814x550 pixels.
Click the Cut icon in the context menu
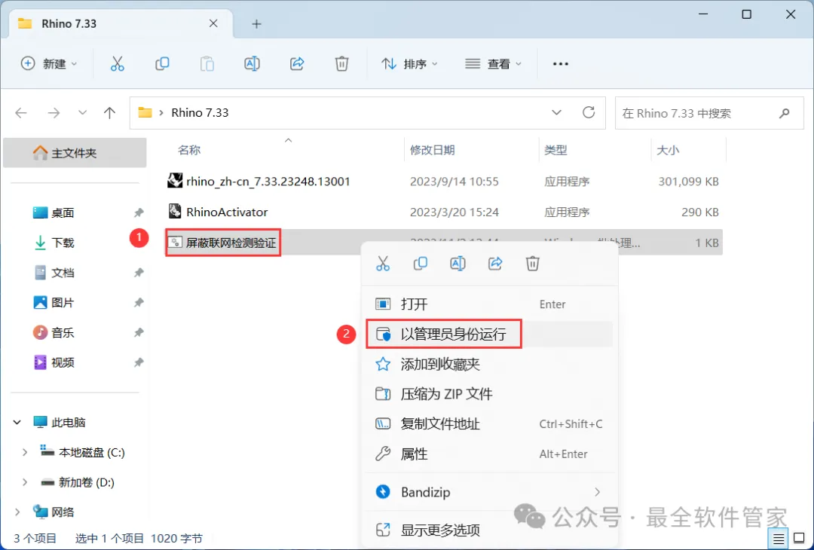pyautogui.click(x=383, y=264)
